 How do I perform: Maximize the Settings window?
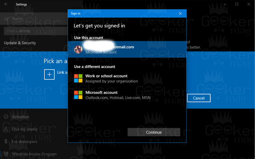(237, 4)
